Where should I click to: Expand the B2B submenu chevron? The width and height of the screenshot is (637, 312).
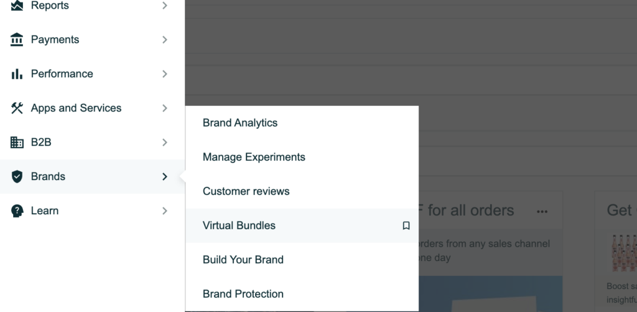[x=164, y=142]
